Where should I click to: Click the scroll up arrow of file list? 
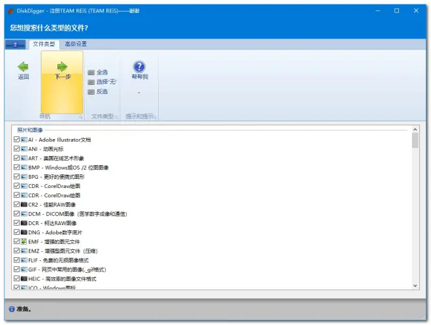coord(415,129)
